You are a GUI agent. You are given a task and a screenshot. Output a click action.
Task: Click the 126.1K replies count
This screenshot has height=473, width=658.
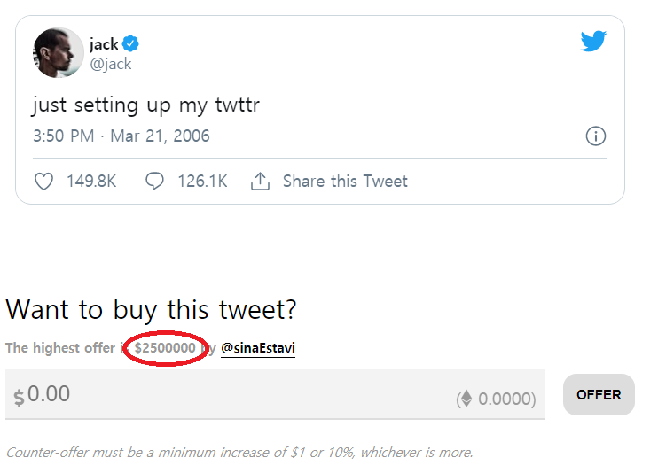(202, 182)
